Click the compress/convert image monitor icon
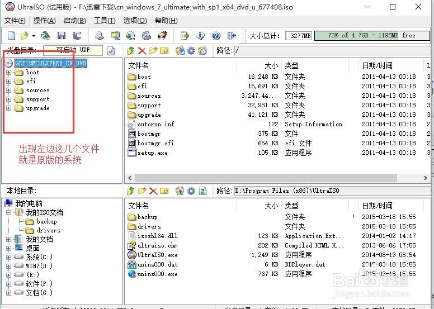434x309 pixels. point(115,36)
